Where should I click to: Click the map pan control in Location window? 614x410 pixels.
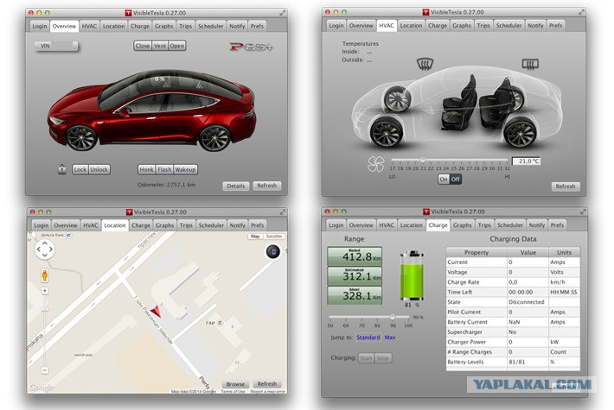point(45,249)
